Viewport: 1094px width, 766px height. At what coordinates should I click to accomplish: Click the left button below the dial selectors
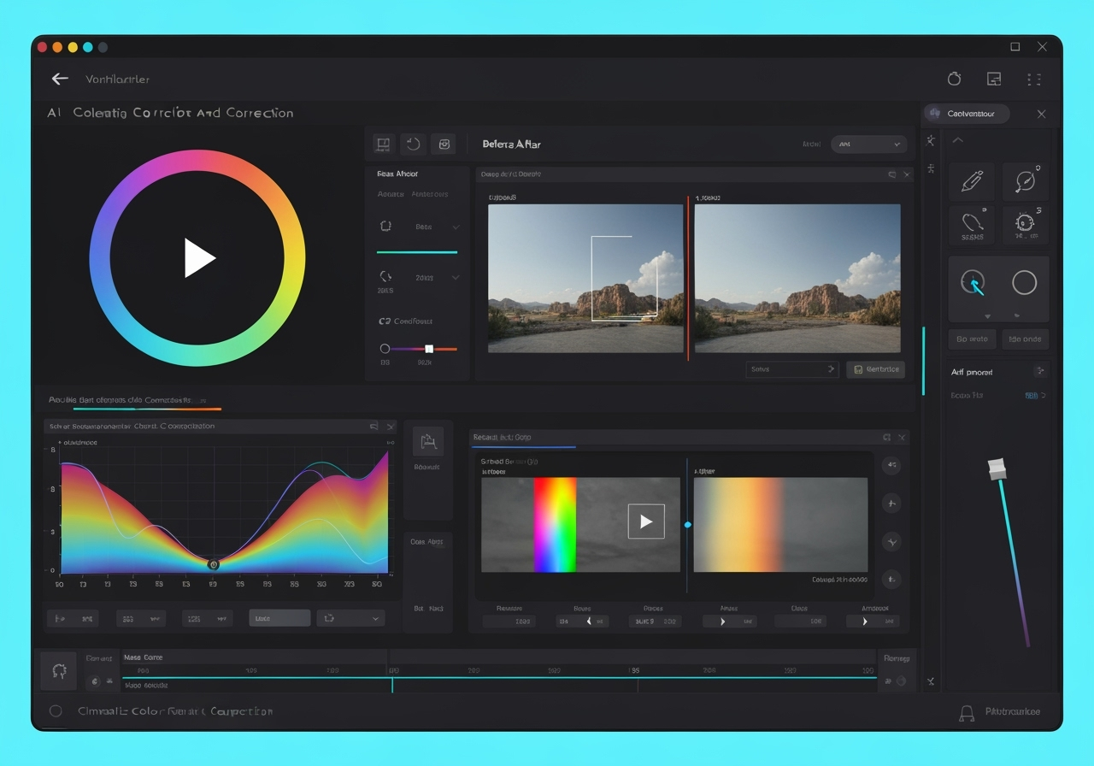(972, 339)
